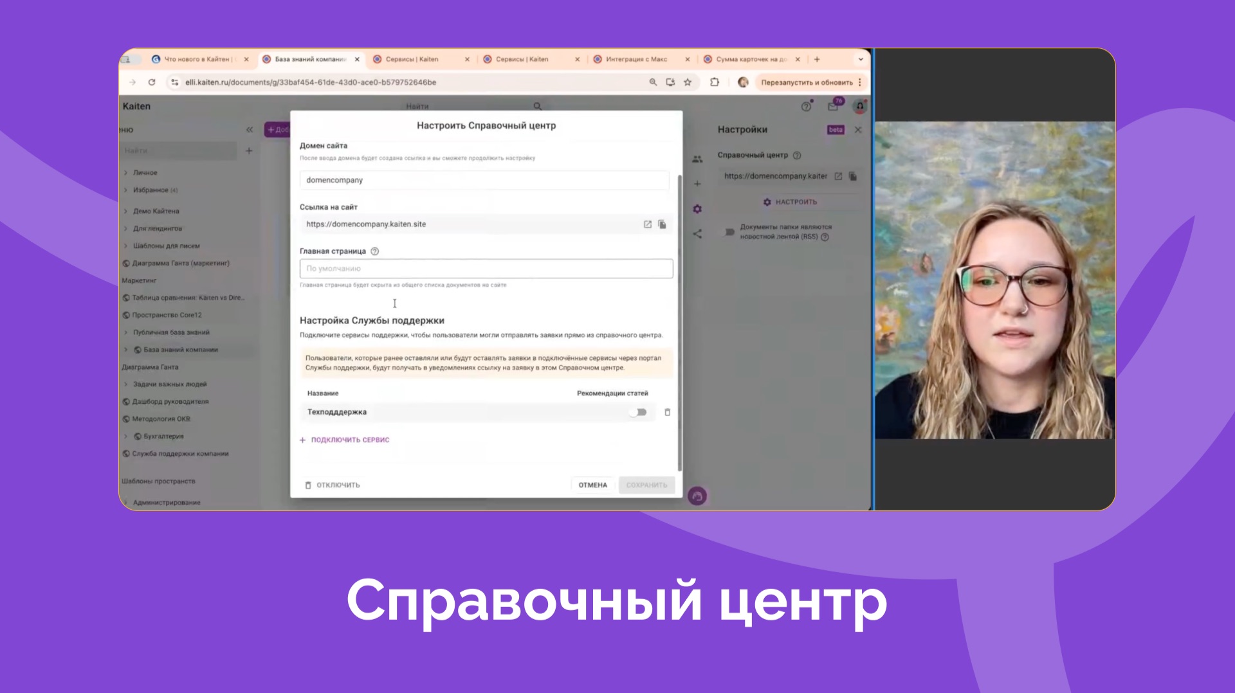Open help icon next to Справочный центр
This screenshot has width=1235, height=693.
797,155
